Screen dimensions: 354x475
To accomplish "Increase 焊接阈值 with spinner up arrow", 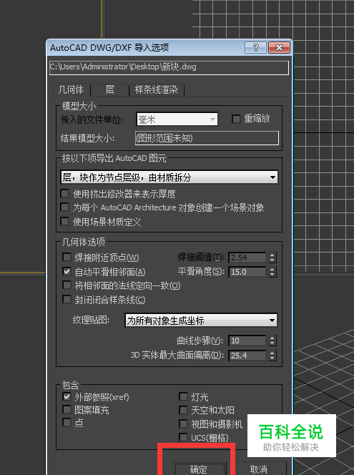I will click(x=272, y=255).
